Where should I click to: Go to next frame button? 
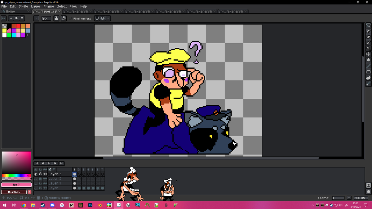pos(55,163)
